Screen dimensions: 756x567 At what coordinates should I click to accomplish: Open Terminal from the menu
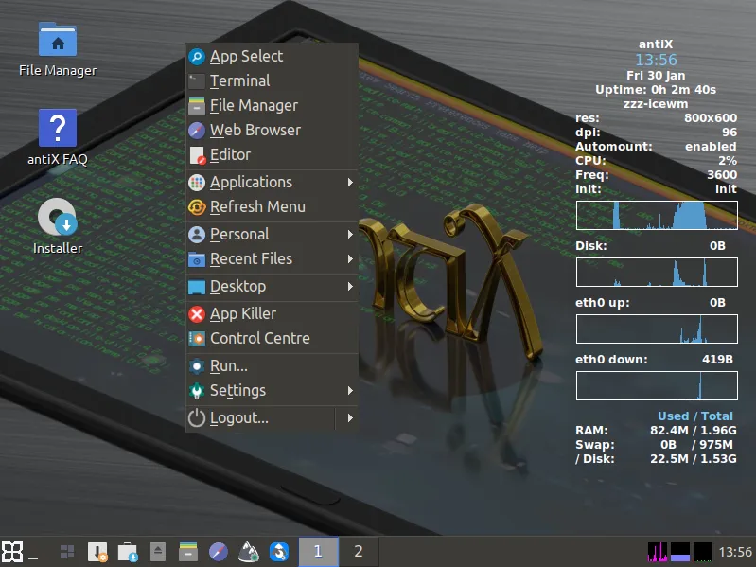(x=272, y=81)
